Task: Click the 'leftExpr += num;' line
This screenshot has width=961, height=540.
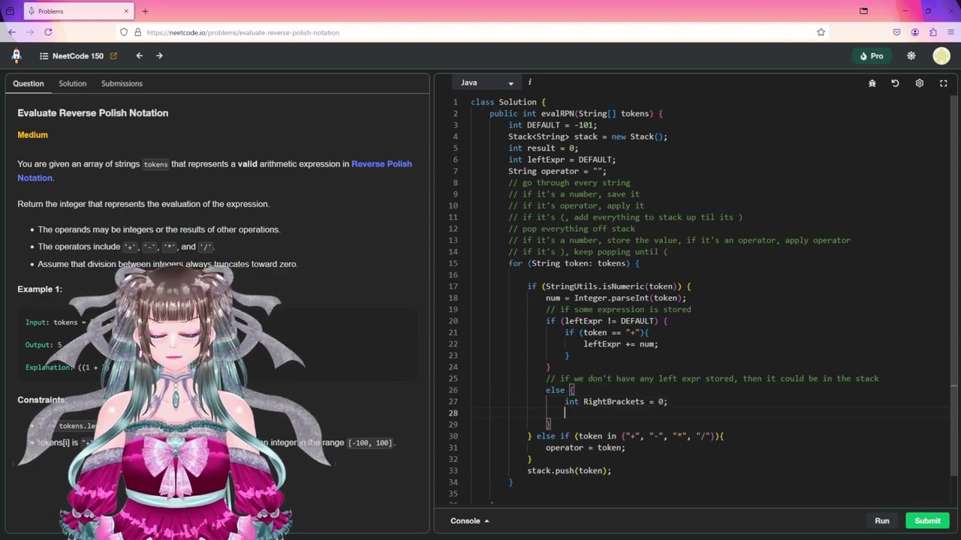Action: (x=621, y=344)
